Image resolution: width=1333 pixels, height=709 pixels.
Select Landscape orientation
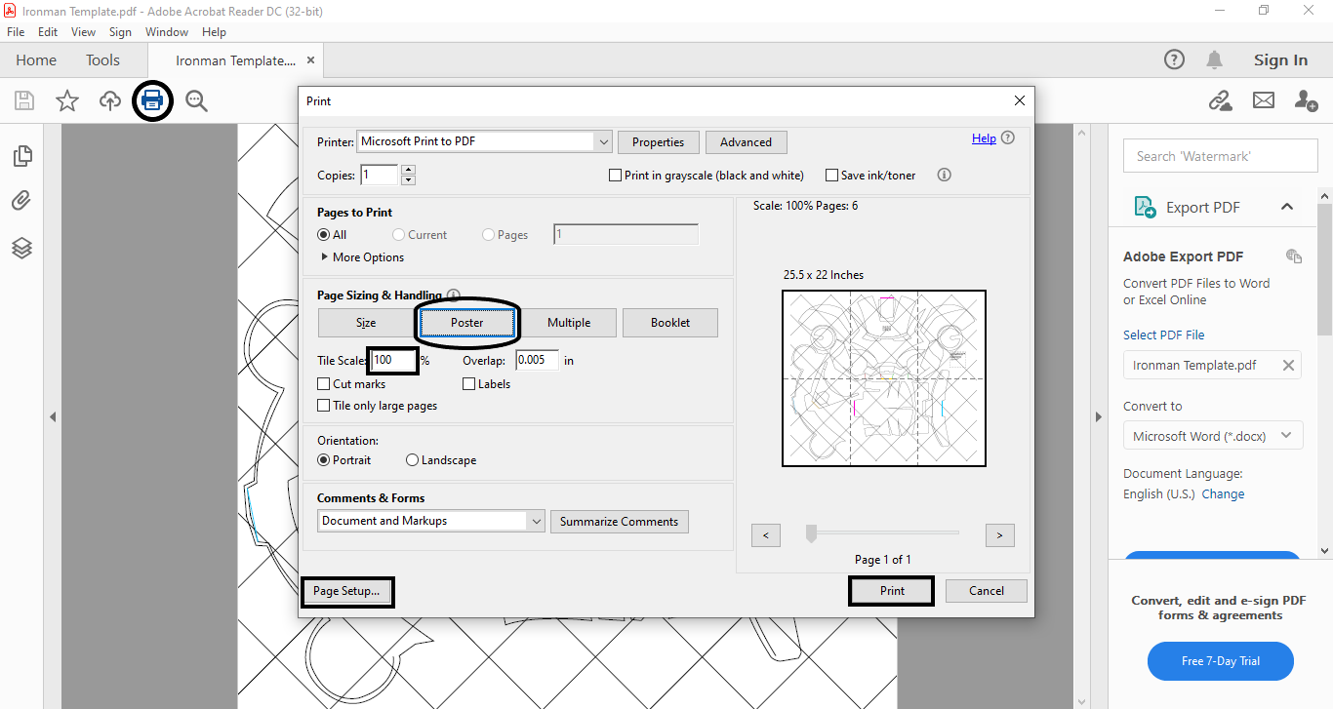point(412,460)
